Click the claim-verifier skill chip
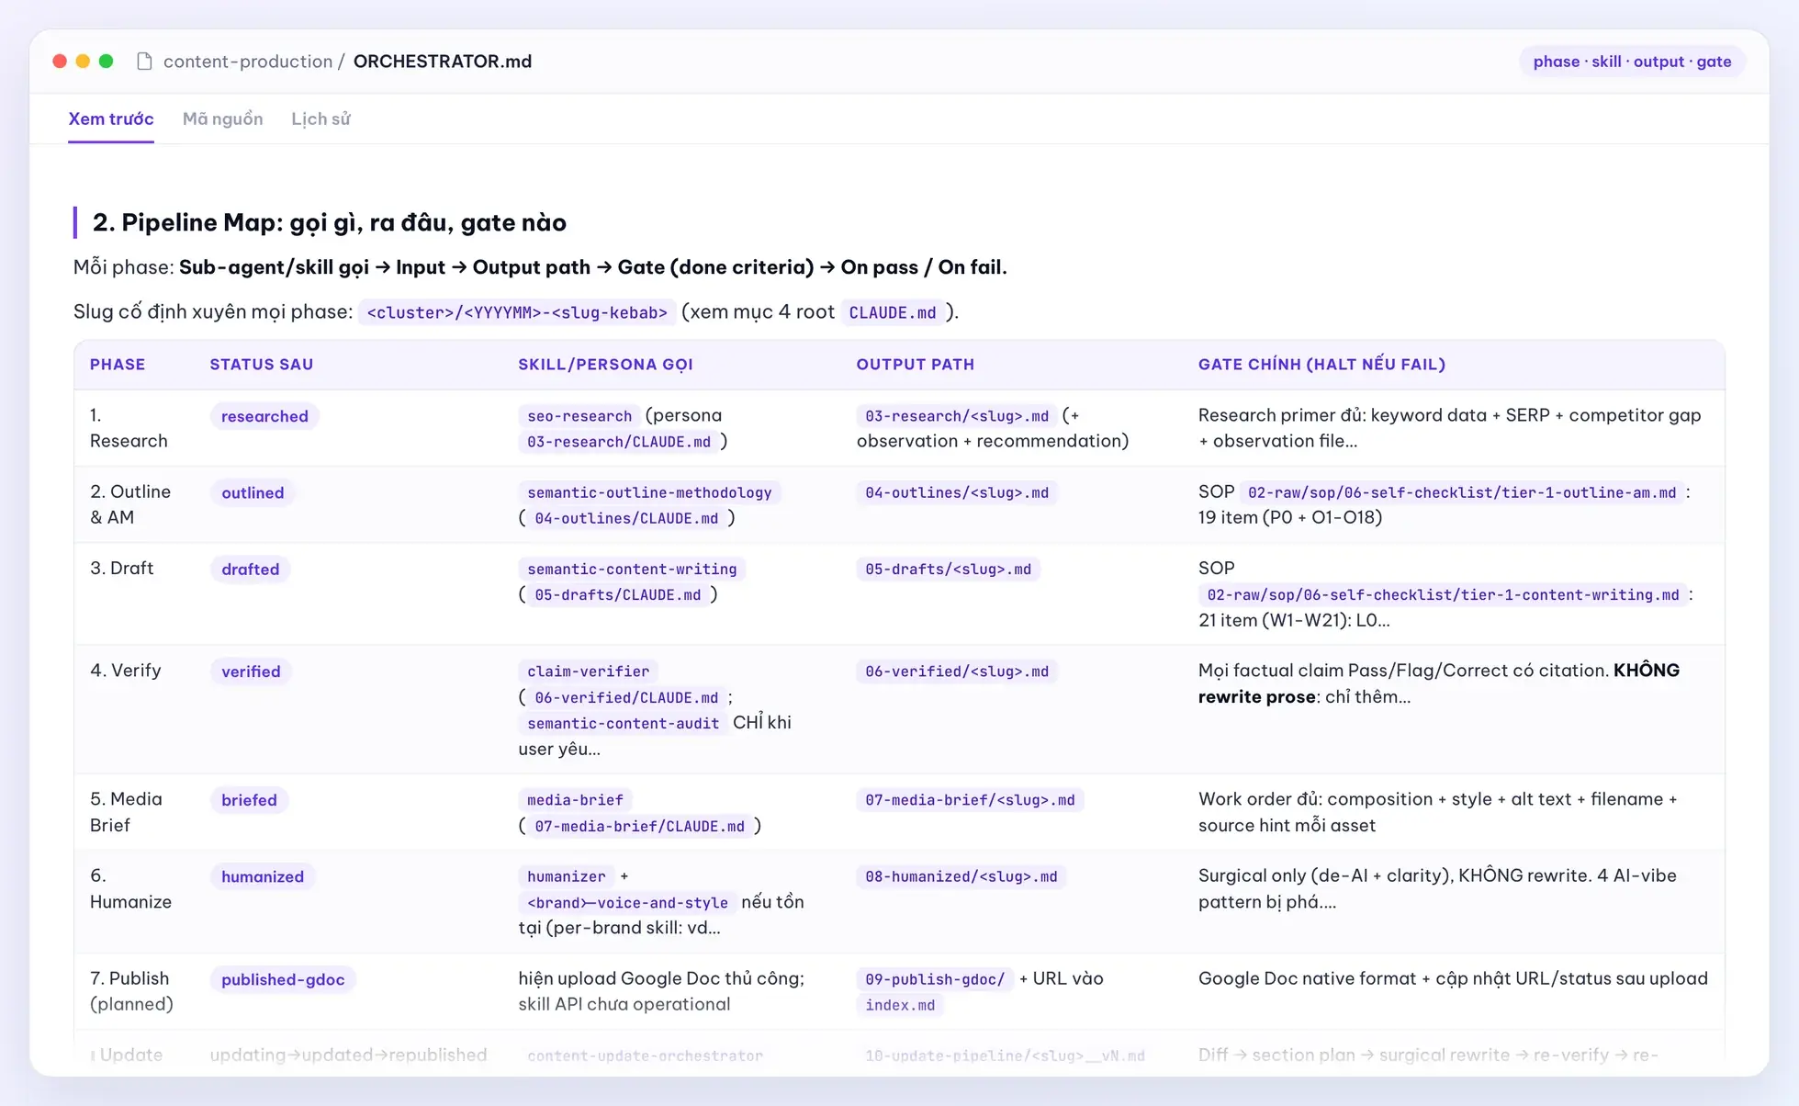1799x1106 pixels. pos(588,671)
